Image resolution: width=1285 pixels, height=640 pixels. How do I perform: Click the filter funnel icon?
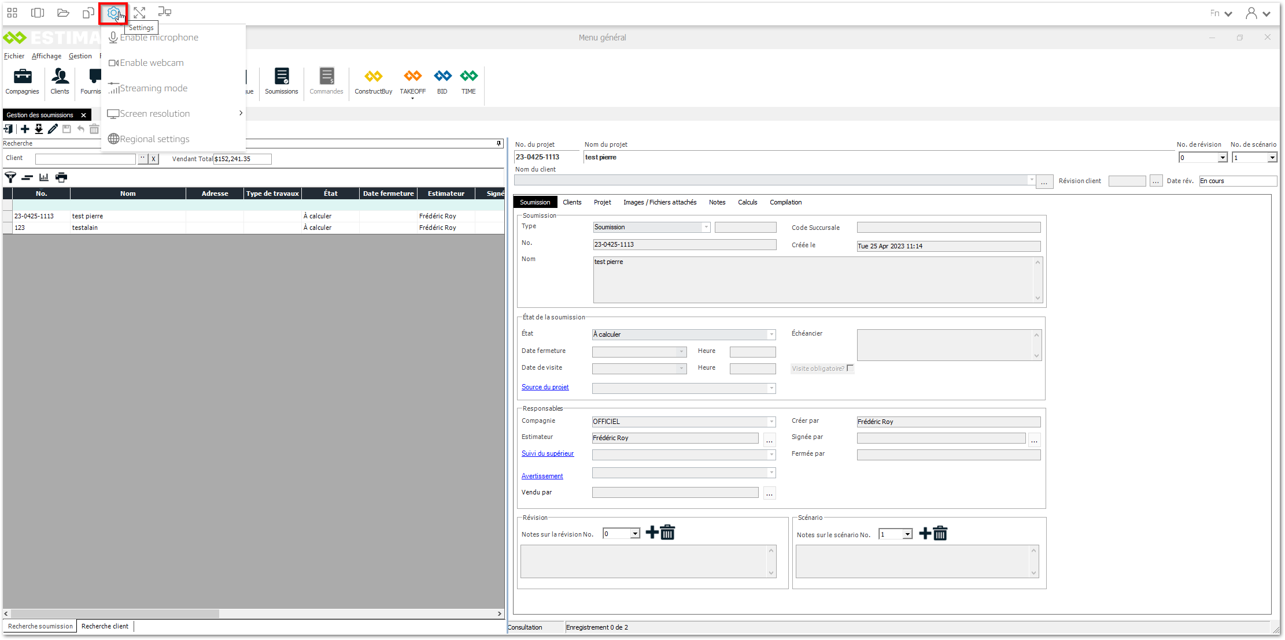(x=10, y=177)
